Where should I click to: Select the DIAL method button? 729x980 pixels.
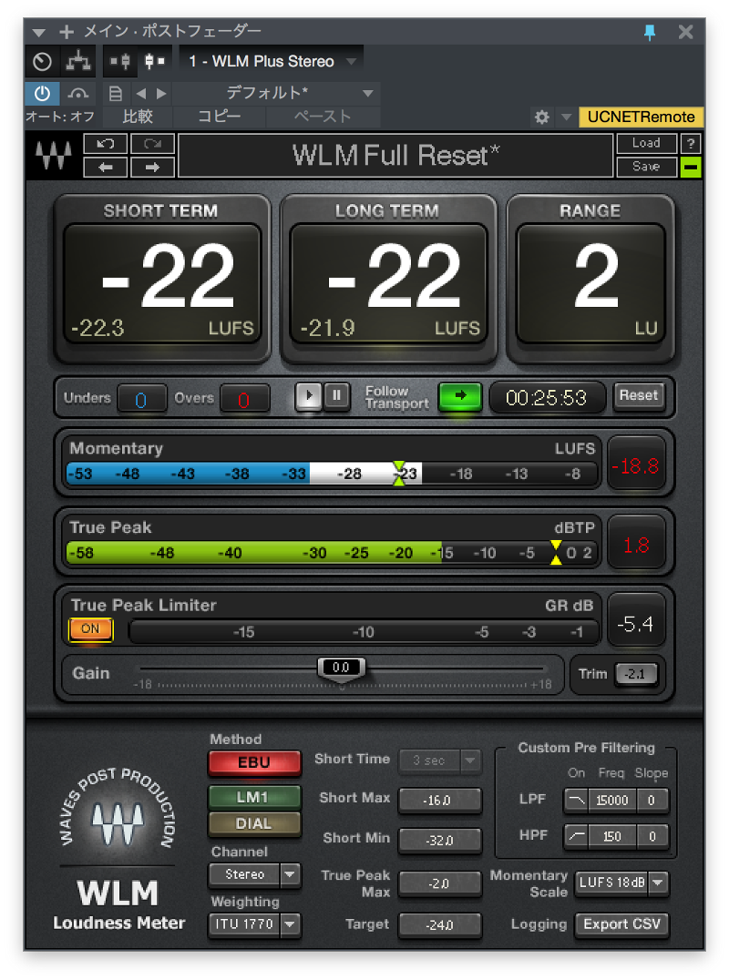pyautogui.click(x=254, y=823)
